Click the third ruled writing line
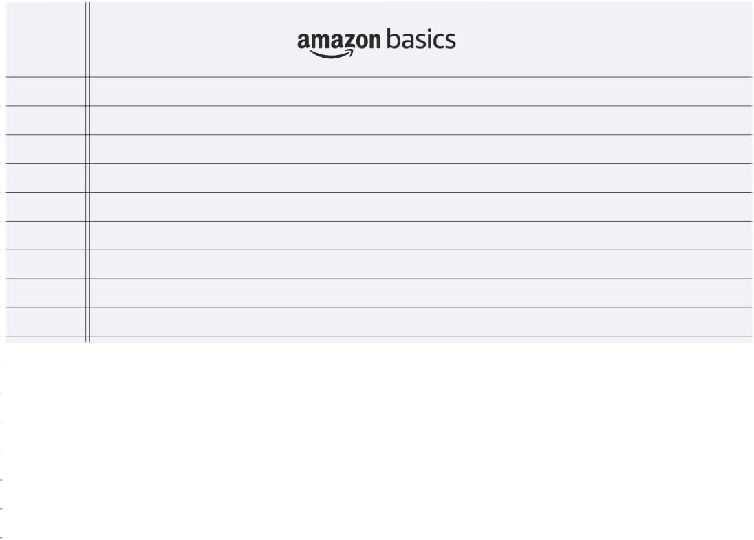Screen dimensions: 754x540 (420, 149)
